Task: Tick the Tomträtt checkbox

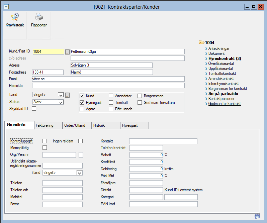Action: pos(111,103)
